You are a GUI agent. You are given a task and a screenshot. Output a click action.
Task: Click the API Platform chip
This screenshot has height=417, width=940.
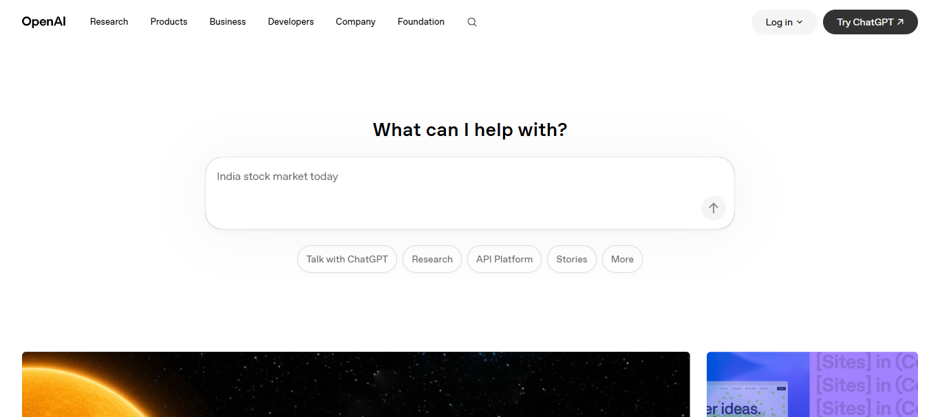tap(504, 259)
